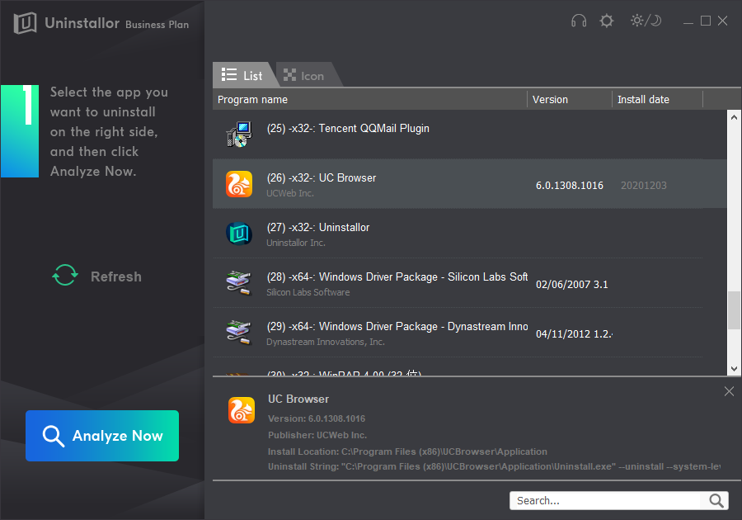This screenshot has height=520, width=742.
Task: Click the 'Uninstallor Inc.' publisher text
Action: (296, 243)
